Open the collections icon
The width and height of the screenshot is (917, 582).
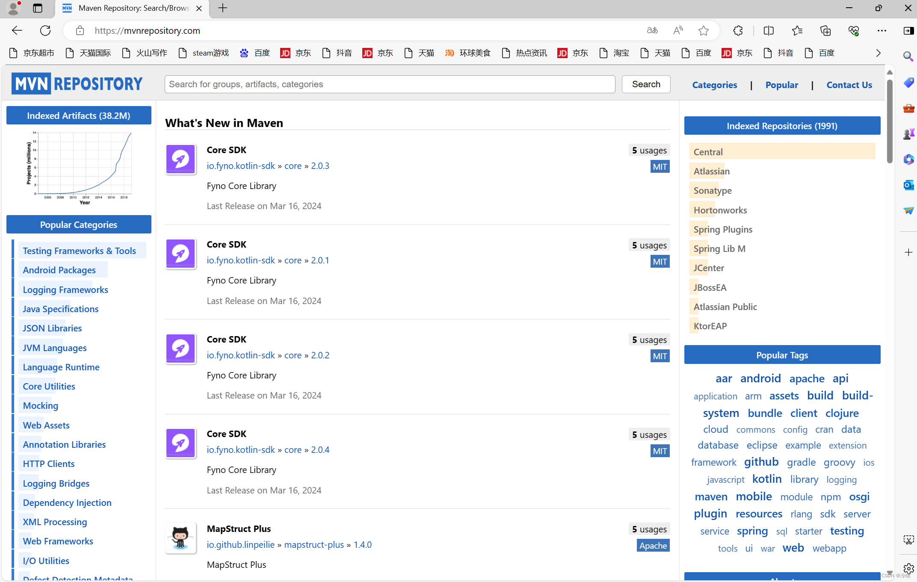click(x=825, y=30)
